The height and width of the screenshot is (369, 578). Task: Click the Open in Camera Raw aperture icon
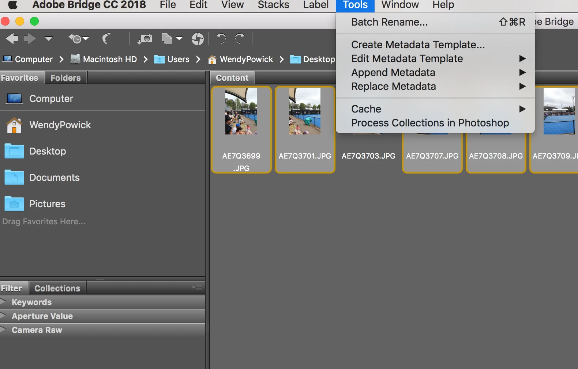(x=198, y=39)
